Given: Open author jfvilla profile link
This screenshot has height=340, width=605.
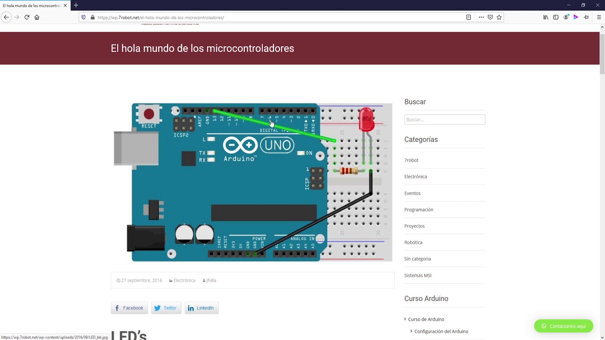Looking at the screenshot, I should 211,280.
